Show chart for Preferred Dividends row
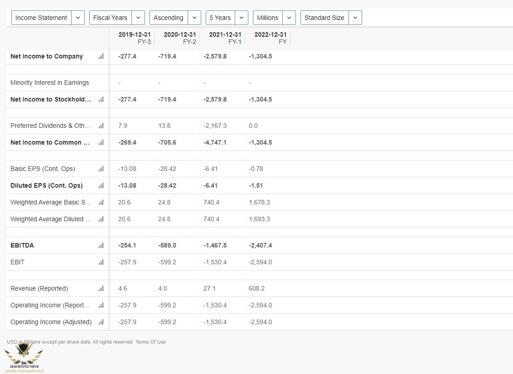 click(101, 126)
